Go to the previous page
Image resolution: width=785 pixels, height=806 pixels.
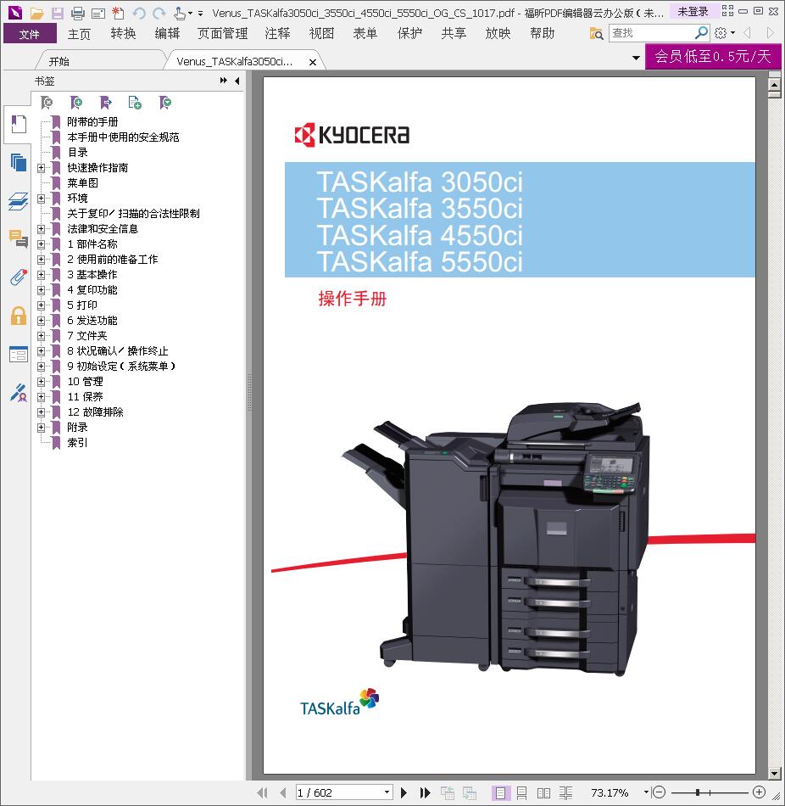pyautogui.click(x=282, y=792)
